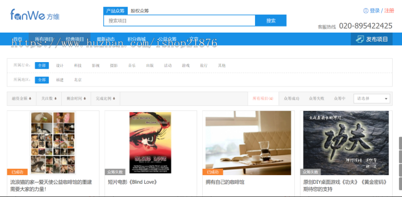Click the 众筹失败 badge on 功夫 project
402x197 pixels.
tap(310, 172)
